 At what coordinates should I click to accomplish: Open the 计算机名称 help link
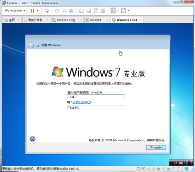[x=80, y=102]
